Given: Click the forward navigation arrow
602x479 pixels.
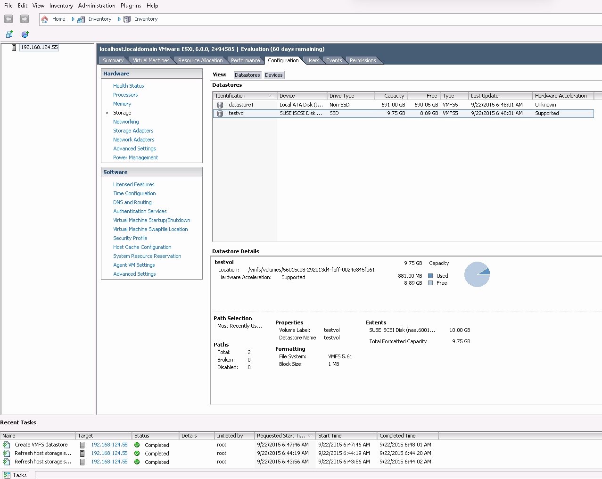Looking at the screenshot, I should click(x=25, y=19).
